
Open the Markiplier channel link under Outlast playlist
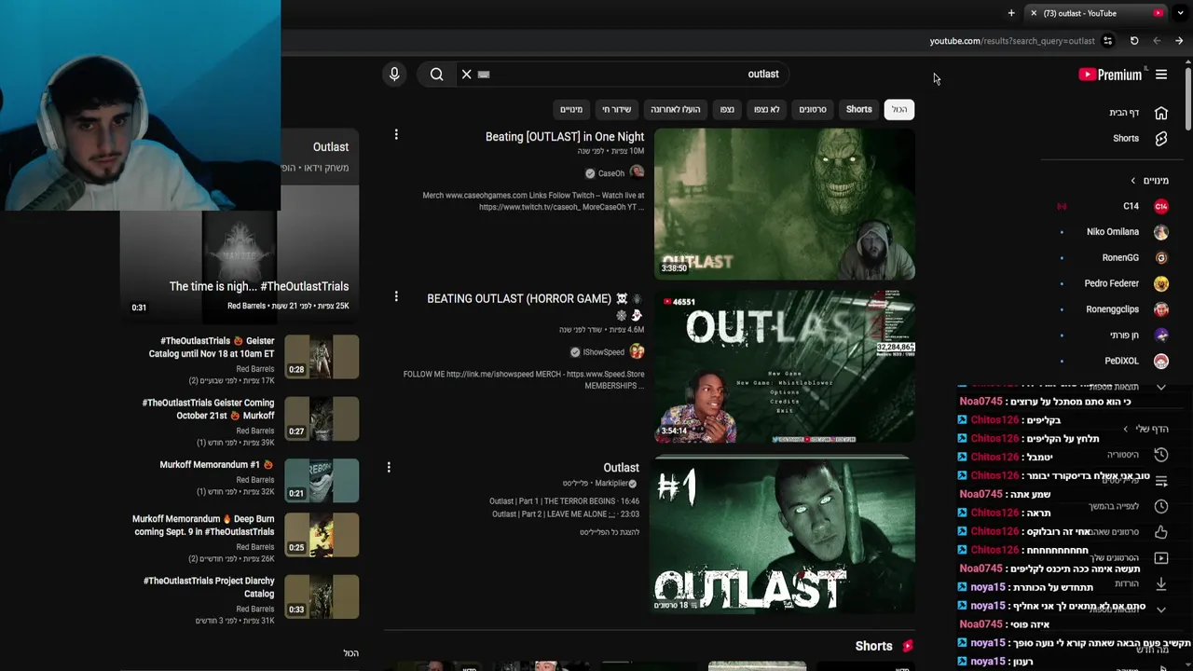point(611,484)
